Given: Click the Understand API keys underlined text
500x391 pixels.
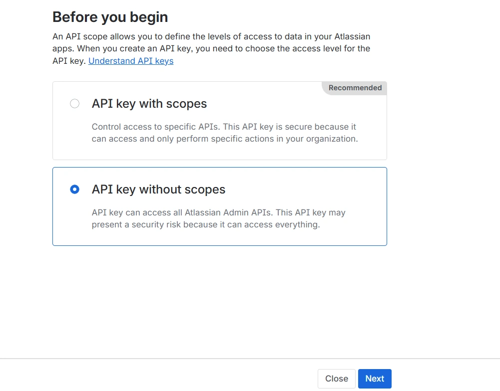Looking at the screenshot, I should pos(130,61).
